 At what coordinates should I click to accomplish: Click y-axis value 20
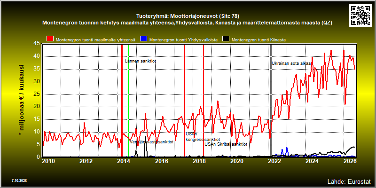pos(37,107)
